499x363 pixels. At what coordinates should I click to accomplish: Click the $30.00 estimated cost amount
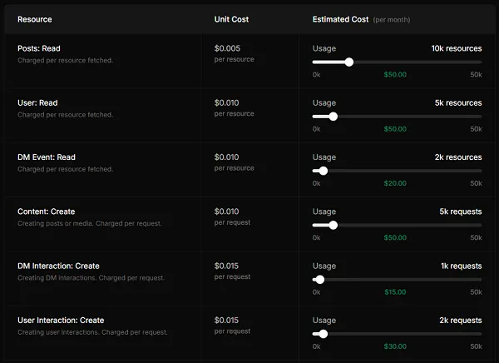coord(395,346)
